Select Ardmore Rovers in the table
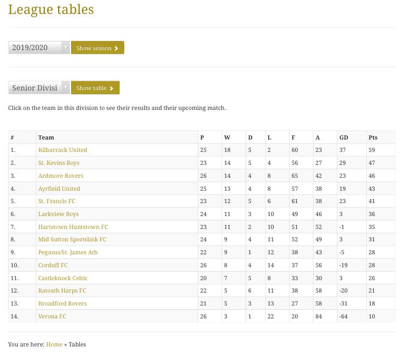 (61, 176)
